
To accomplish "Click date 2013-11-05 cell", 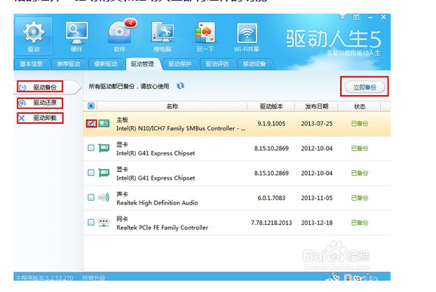I will point(317,198).
